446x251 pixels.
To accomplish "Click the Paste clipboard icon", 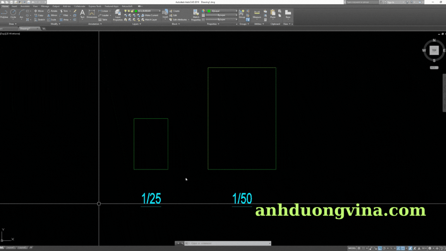I will [x=273, y=14].
